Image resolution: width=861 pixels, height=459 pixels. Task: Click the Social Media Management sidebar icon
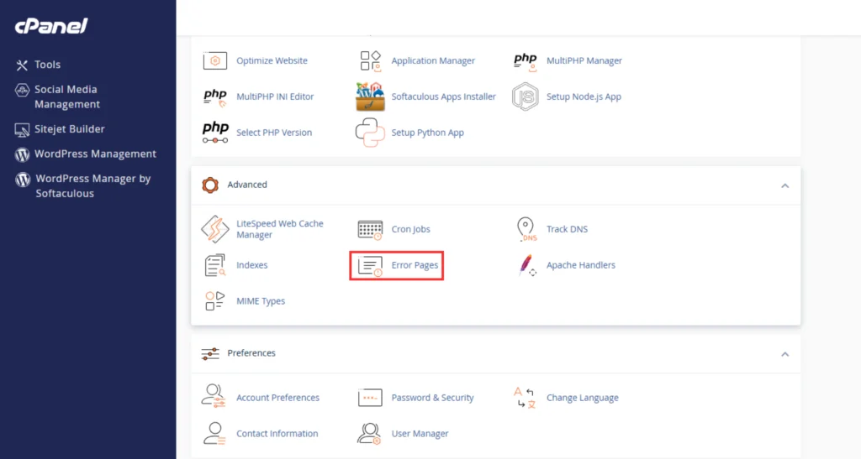coord(22,91)
